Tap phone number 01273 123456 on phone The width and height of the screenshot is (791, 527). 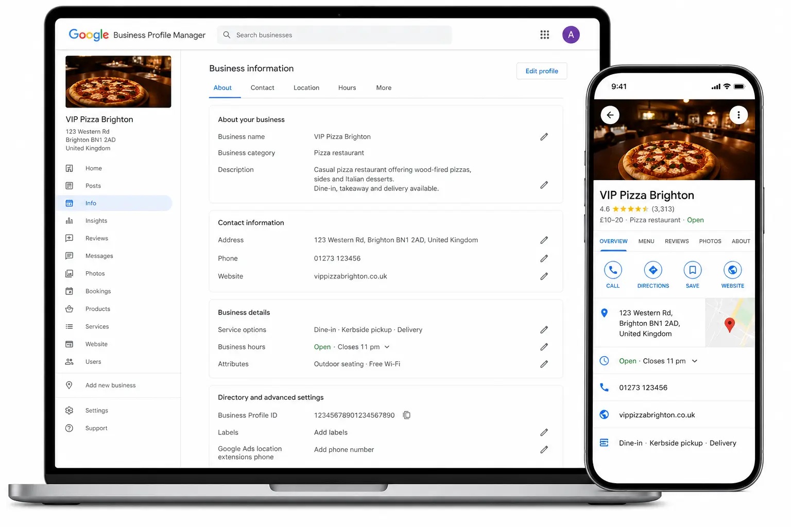643,388
